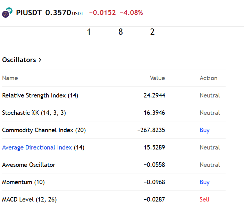
Task: Click the Value column header
Action: click(x=157, y=78)
